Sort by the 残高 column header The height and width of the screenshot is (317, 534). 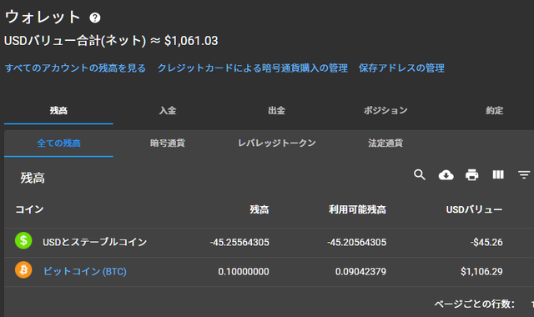coord(259,209)
